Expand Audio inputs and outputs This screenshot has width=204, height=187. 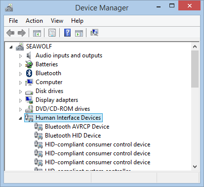[x=20, y=56]
